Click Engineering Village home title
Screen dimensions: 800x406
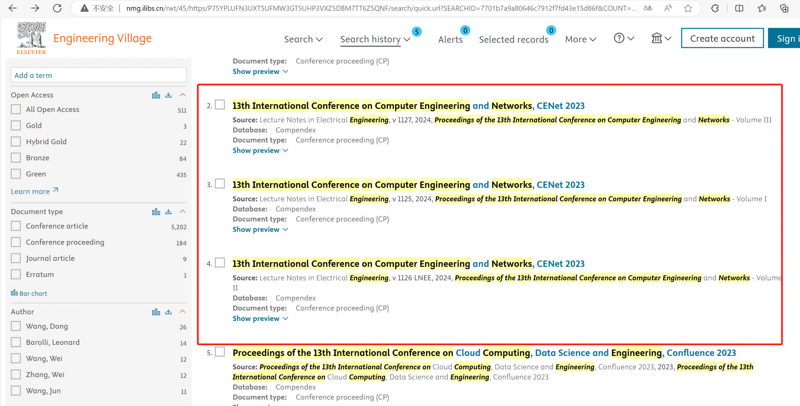(102, 38)
